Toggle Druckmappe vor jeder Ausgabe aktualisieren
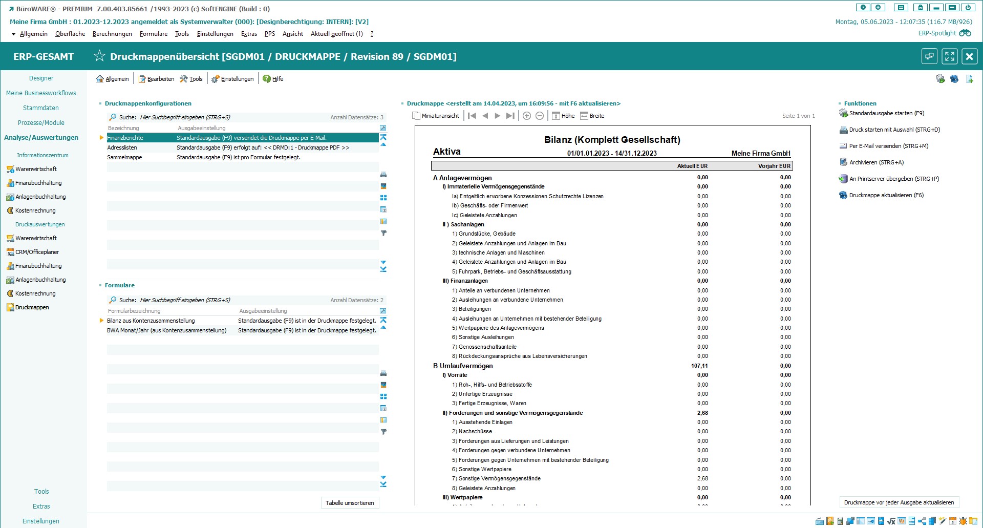The width and height of the screenshot is (983, 528). tap(899, 502)
